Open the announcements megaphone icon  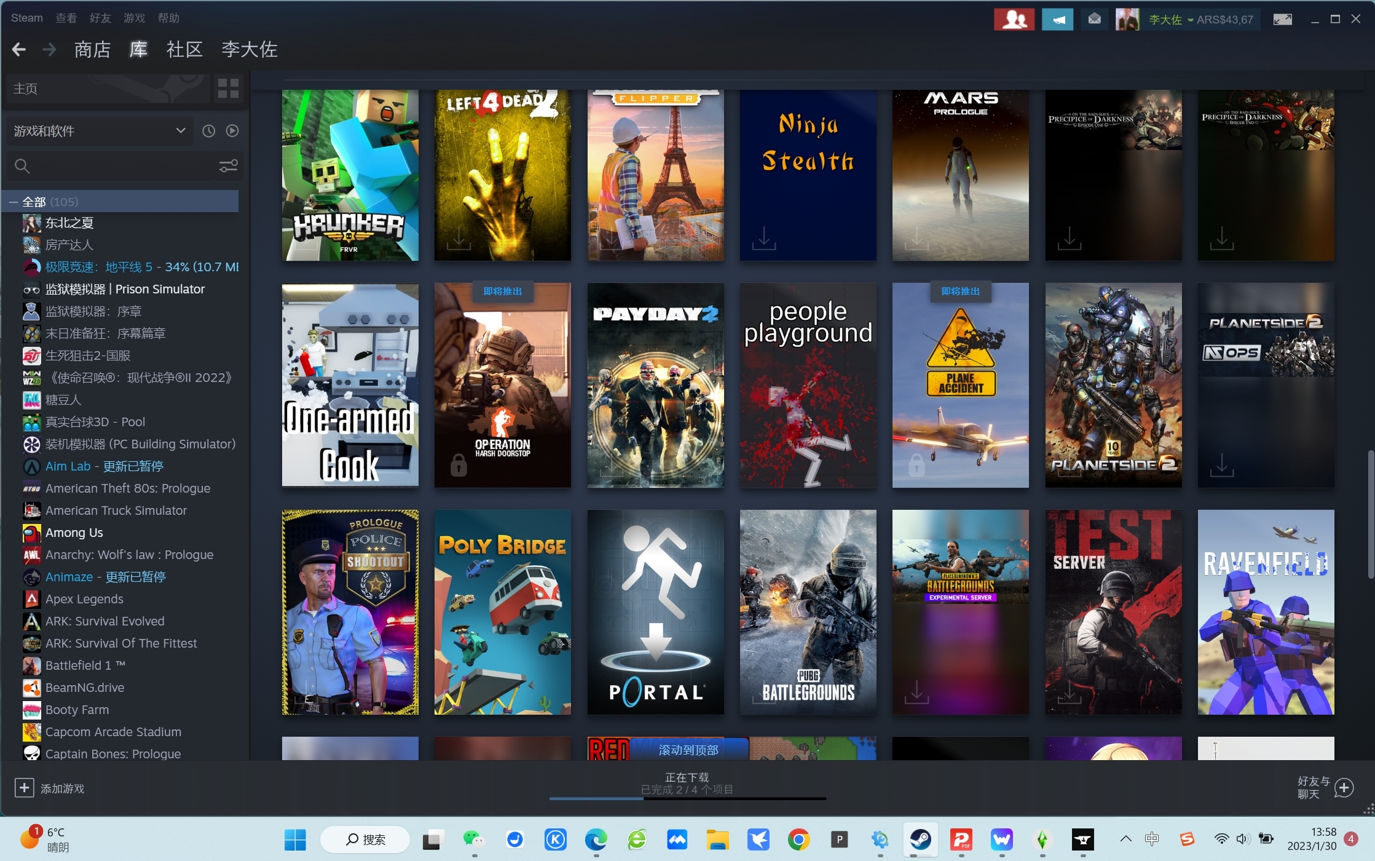point(1058,19)
